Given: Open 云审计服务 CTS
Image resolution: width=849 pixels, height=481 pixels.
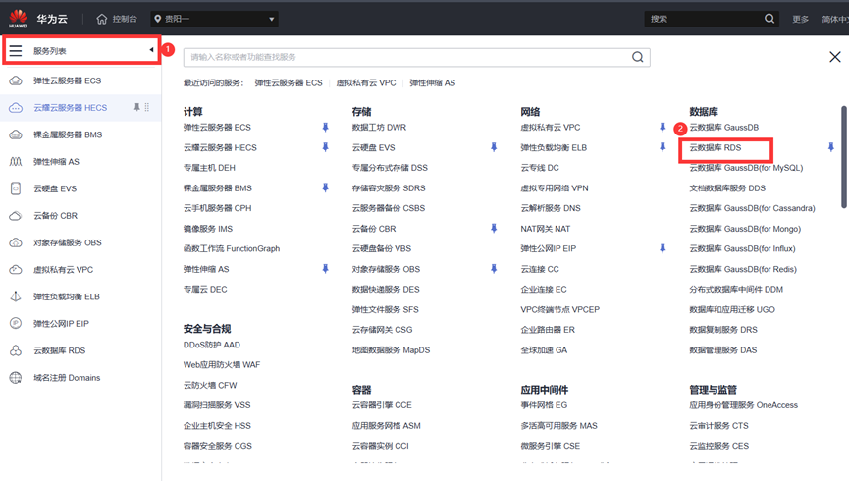Looking at the screenshot, I should click(718, 426).
